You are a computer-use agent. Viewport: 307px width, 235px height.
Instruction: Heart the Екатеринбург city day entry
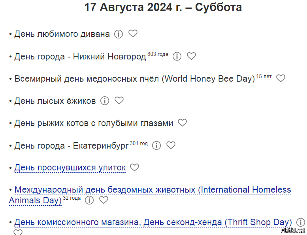171,145
